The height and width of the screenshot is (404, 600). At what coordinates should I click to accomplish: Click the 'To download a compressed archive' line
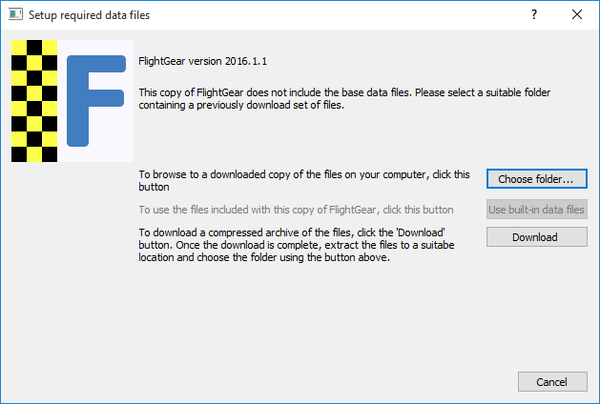[292, 232]
